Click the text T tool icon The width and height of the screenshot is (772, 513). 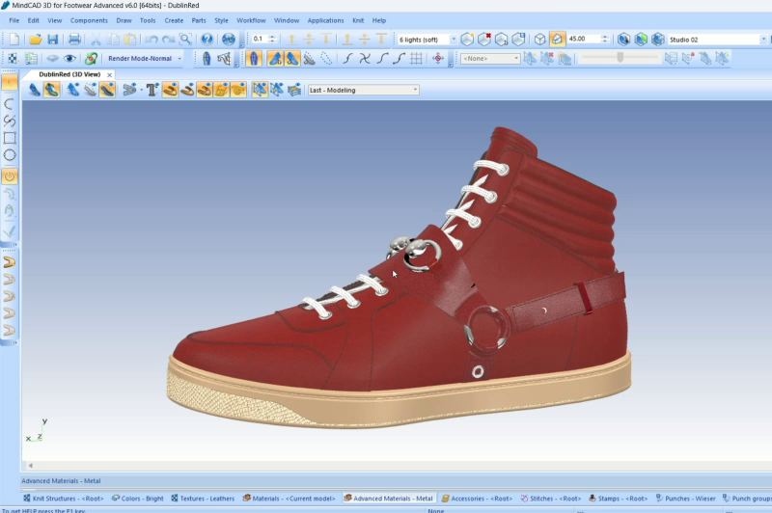pyautogui.click(x=152, y=90)
